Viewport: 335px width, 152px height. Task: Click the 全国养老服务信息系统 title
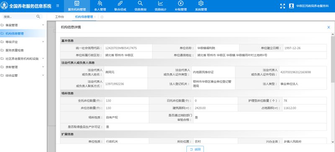30,6
